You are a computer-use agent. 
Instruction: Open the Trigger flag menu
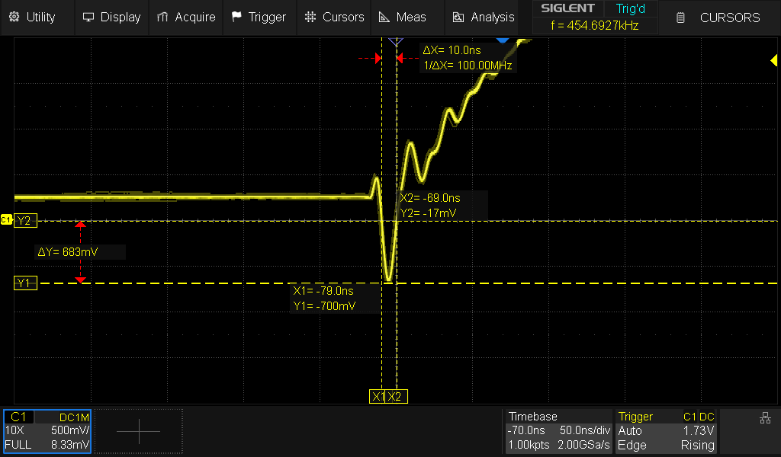click(259, 17)
